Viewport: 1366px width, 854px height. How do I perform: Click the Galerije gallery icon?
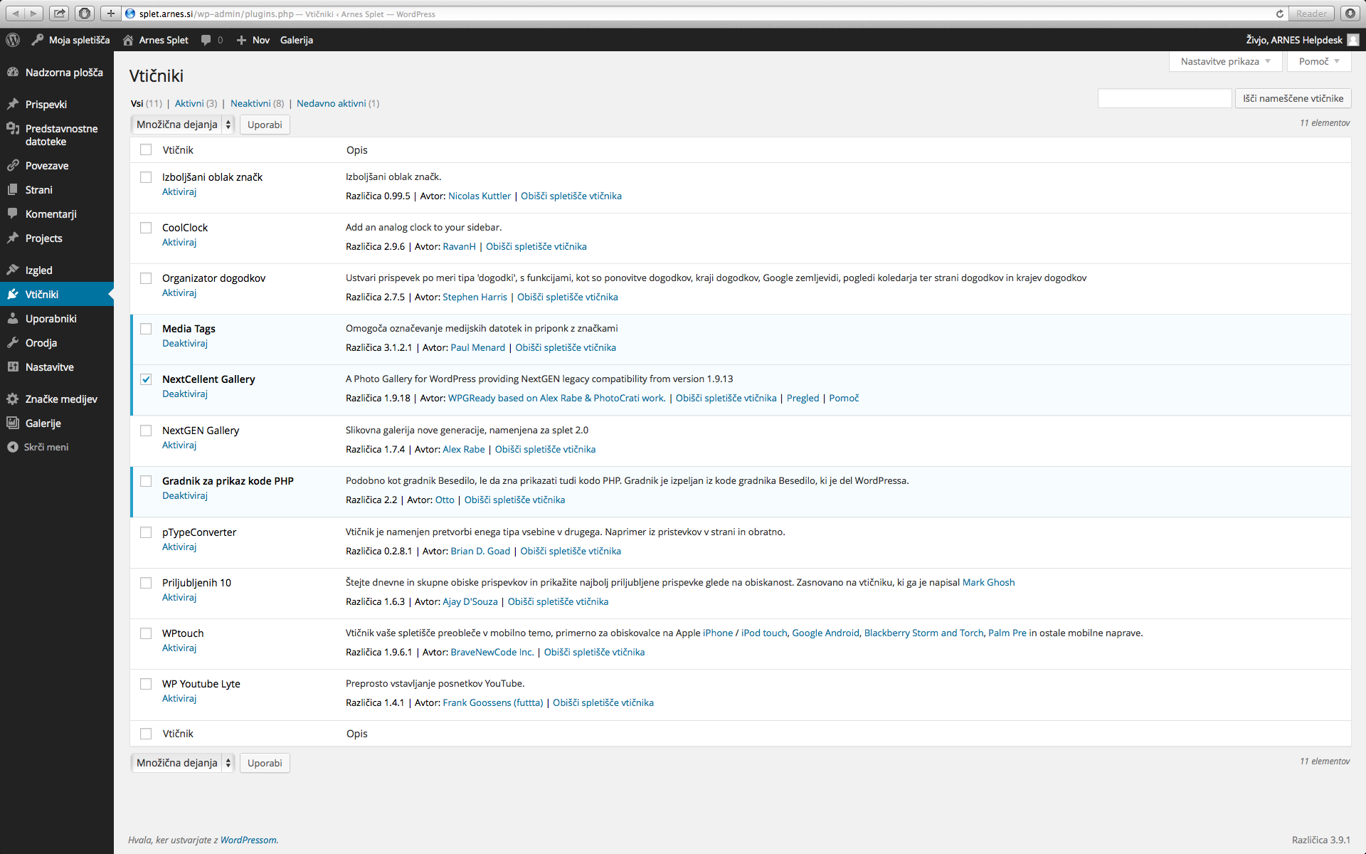[13, 423]
